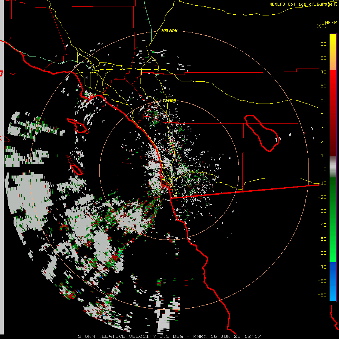This screenshot has height=339, width=339.
Task: Click the -90 knot scale label
Action: (x=322, y=295)
